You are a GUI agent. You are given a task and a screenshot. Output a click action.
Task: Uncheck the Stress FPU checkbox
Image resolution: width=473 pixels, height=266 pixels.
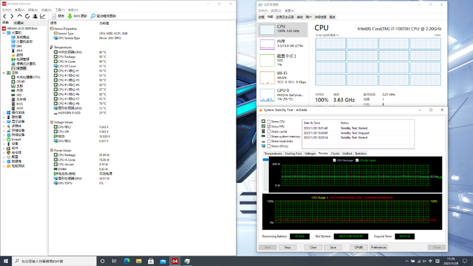tap(269, 126)
